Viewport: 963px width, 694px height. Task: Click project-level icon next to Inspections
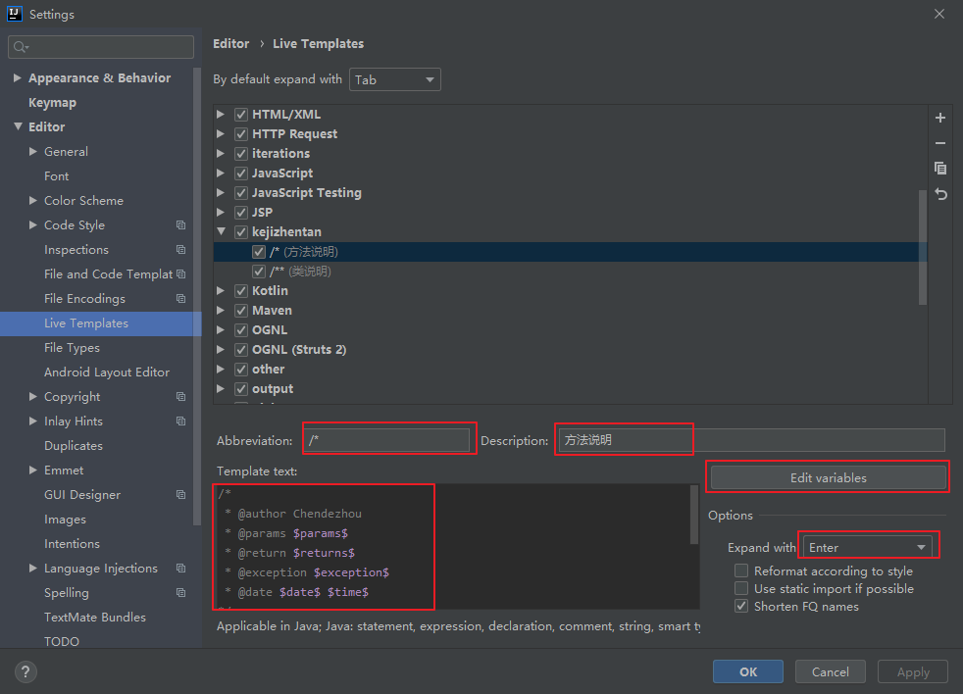click(180, 250)
